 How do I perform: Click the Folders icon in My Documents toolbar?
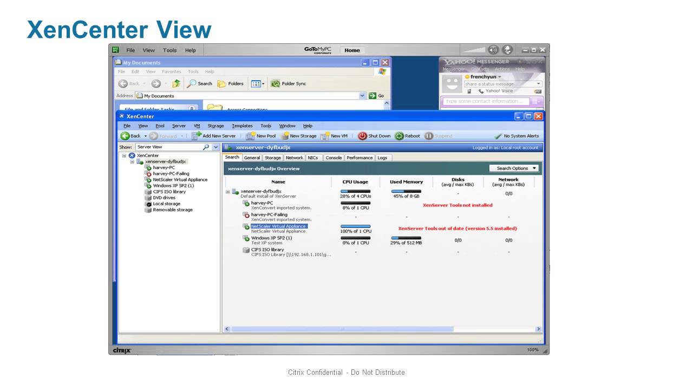[x=221, y=83]
